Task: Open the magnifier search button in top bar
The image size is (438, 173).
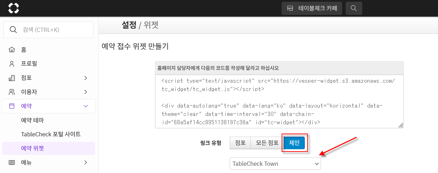Action: [354, 8]
